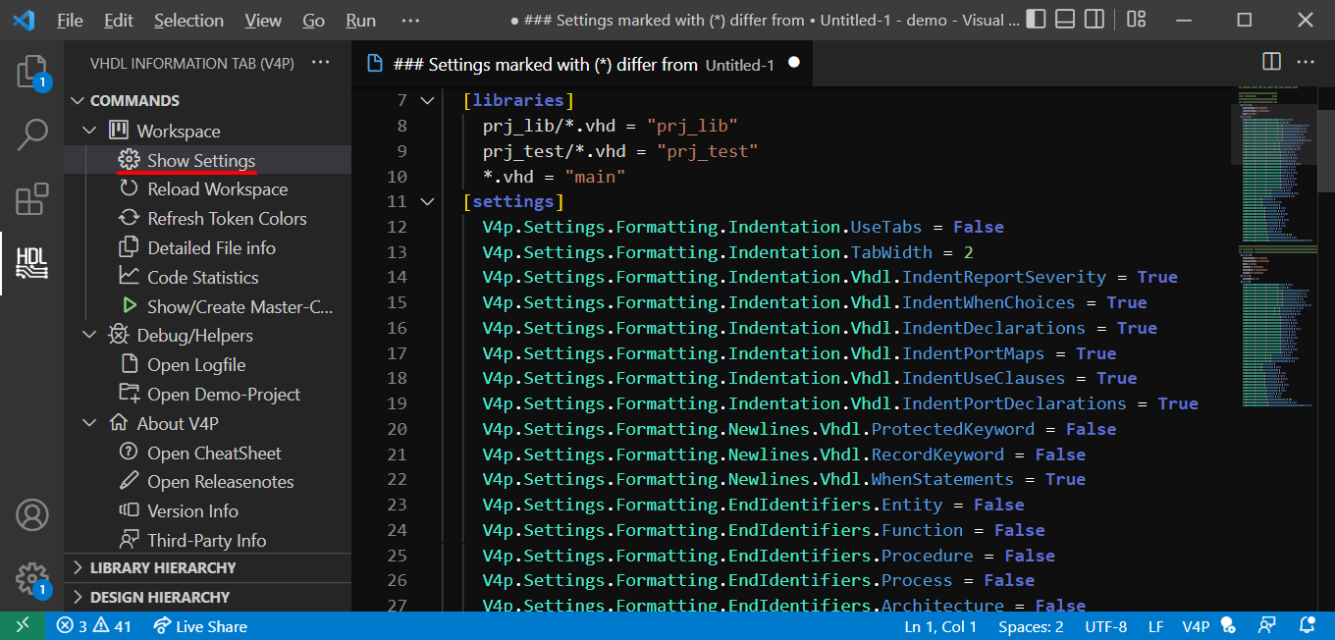This screenshot has width=1335, height=640.
Task: Click the Open Logfile document icon
Action: pos(129,364)
